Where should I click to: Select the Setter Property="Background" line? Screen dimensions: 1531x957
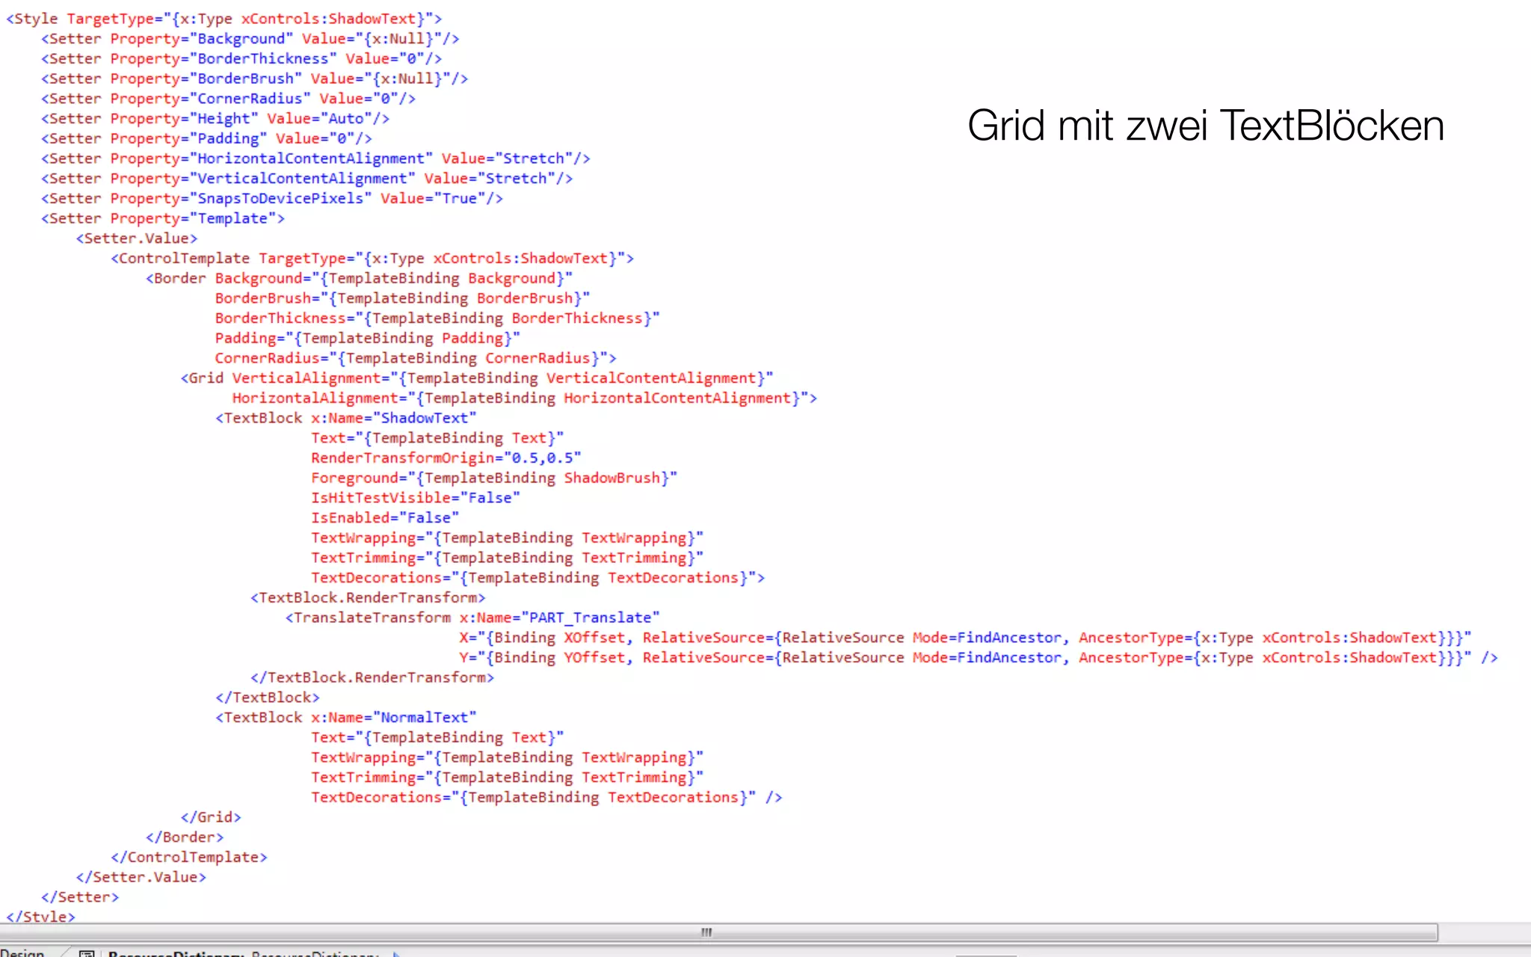point(250,39)
